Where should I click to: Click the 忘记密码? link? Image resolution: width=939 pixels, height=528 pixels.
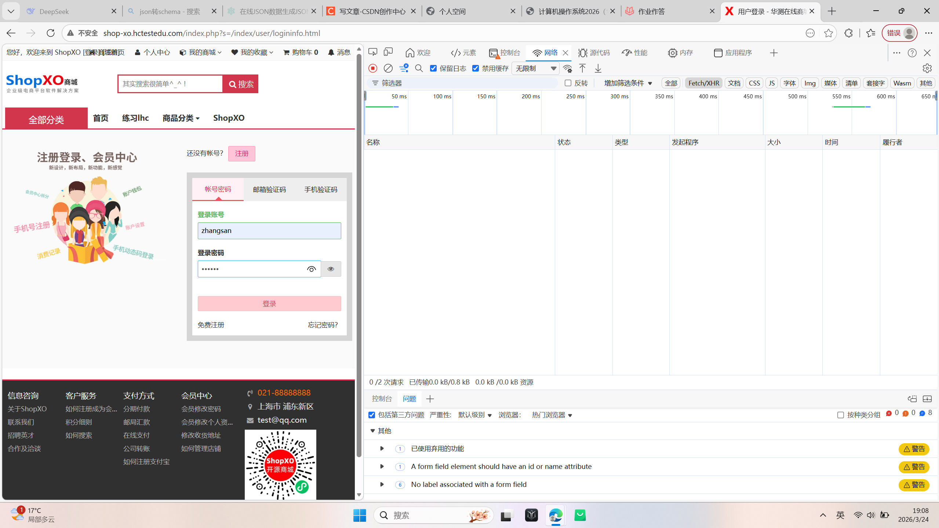coord(323,325)
